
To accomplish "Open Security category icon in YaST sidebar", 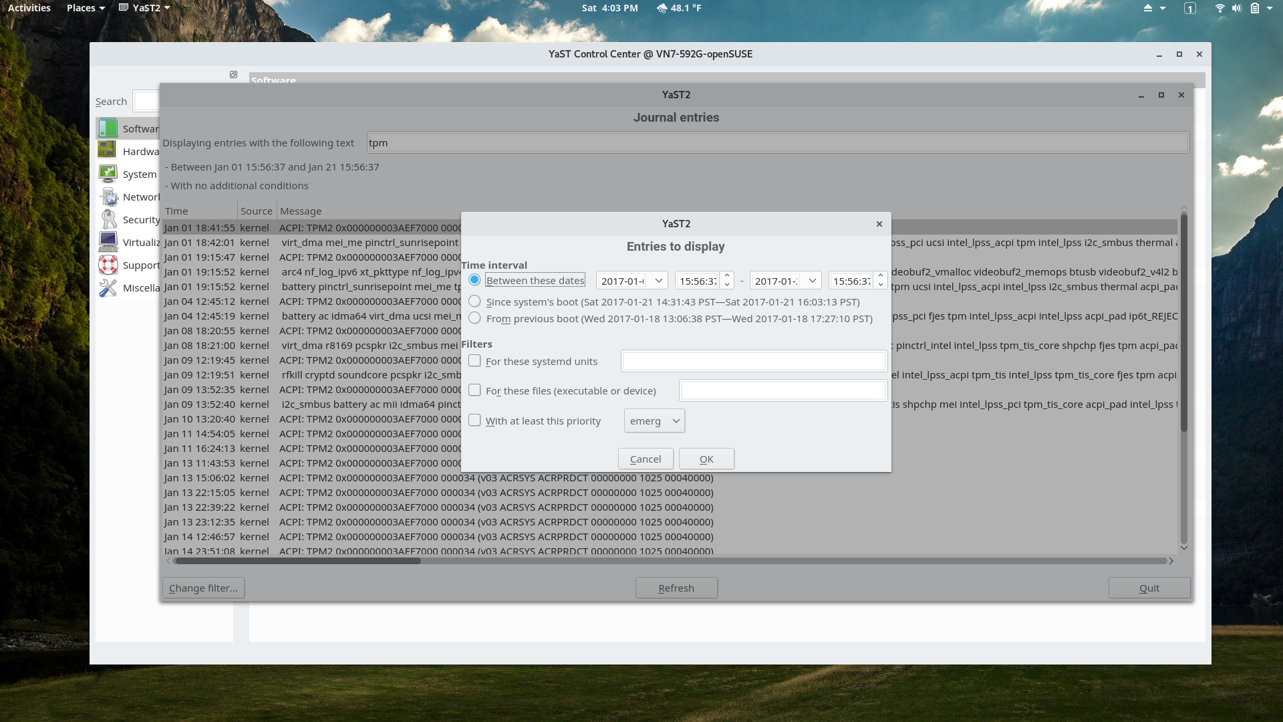I will click(x=108, y=219).
